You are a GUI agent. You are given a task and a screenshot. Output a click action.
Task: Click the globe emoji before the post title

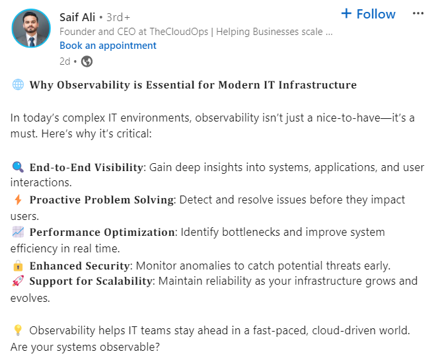[18, 85]
